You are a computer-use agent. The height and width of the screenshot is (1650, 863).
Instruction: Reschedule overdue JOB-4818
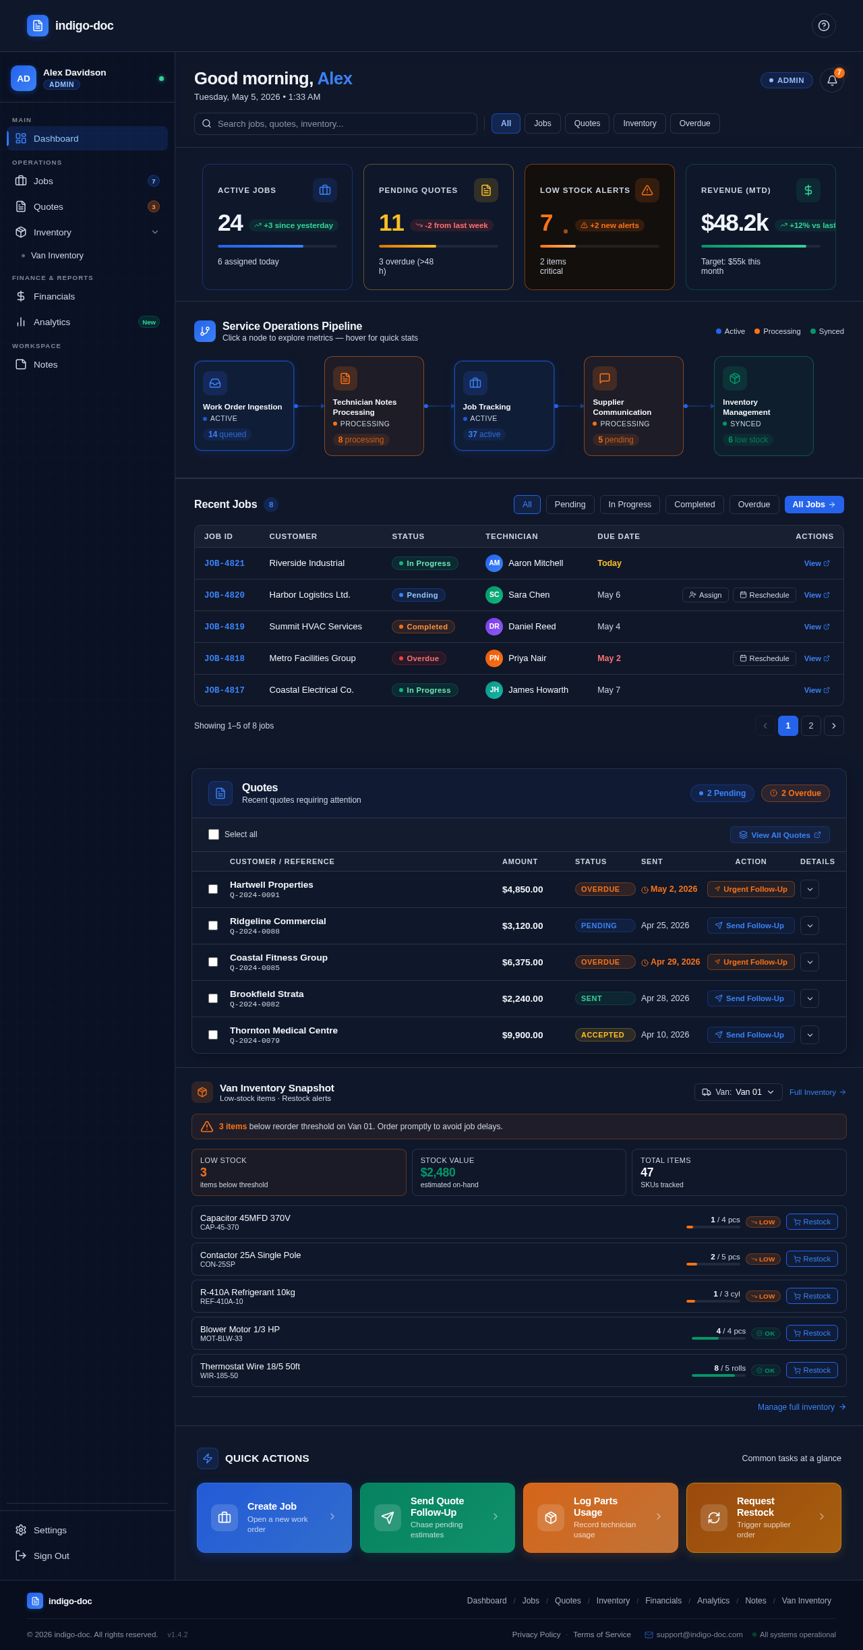point(765,658)
